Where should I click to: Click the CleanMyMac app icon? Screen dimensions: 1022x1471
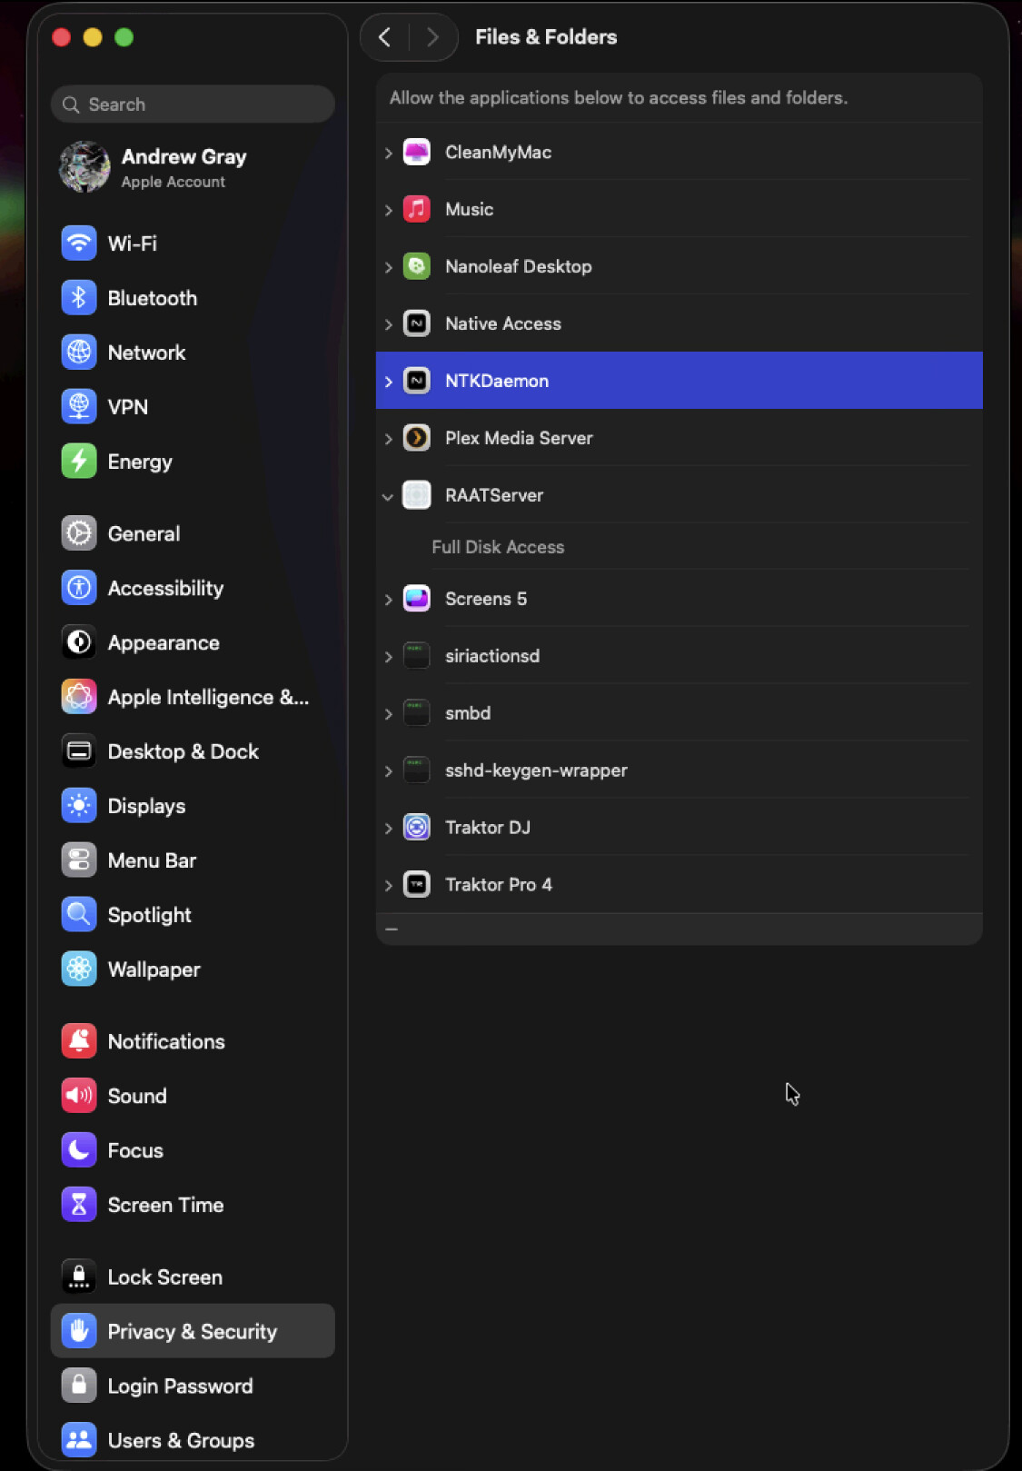click(416, 153)
